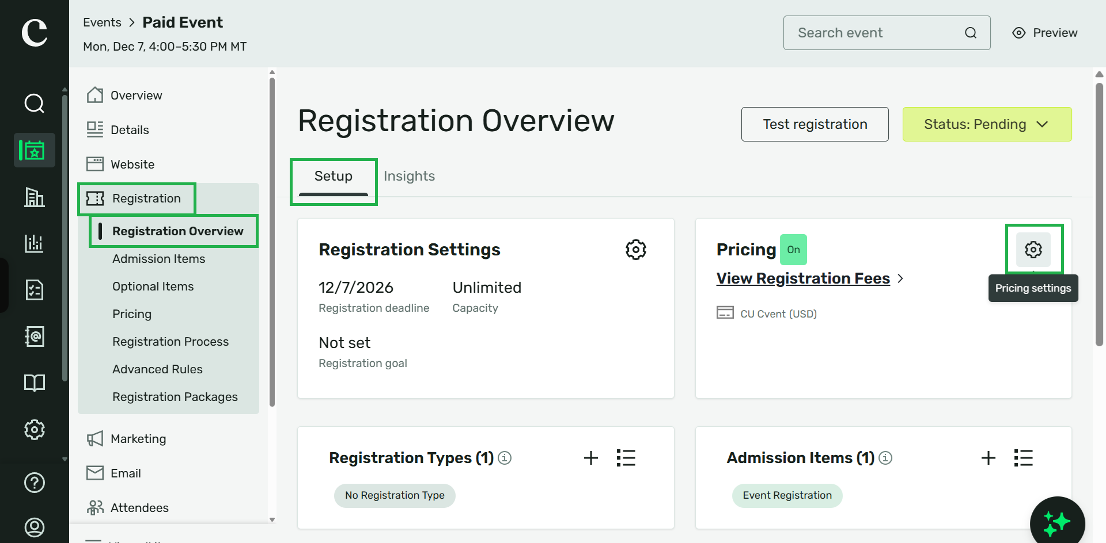Click the Preview eye icon
The width and height of the screenshot is (1106, 543).
1019,33
